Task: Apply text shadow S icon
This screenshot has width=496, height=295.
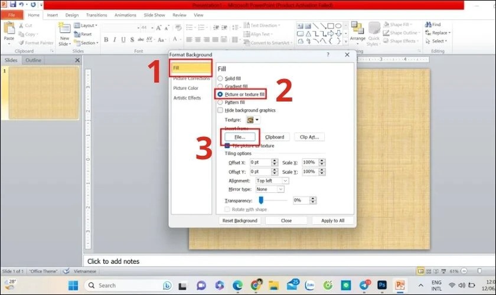Action: click(132, 40)
